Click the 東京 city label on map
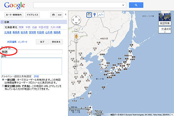 pyautogui.click(x=128, y=64)
